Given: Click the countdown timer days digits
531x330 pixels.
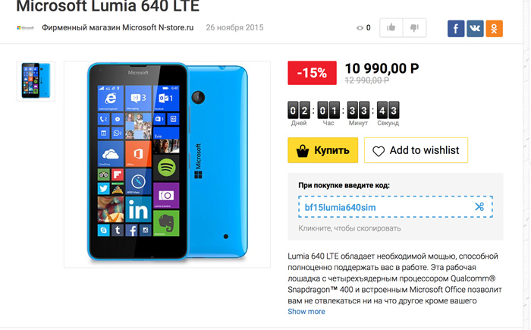Looking at the screenshot, I should [x=299, y=110].
